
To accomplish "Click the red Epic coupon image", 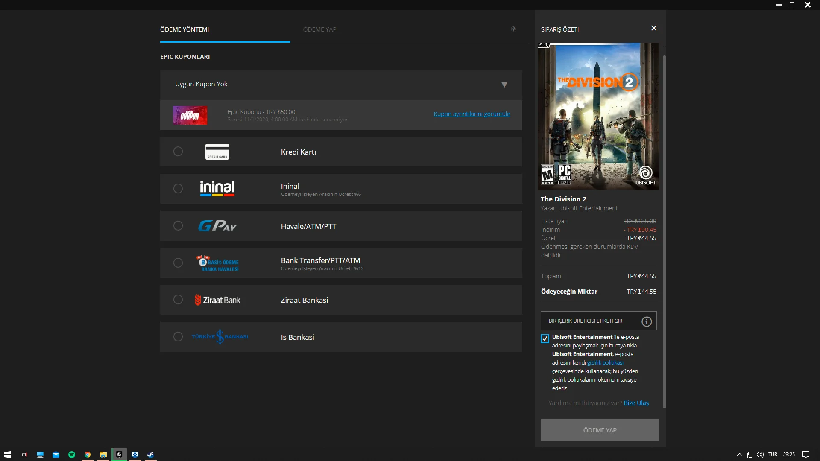I will 190,115.
